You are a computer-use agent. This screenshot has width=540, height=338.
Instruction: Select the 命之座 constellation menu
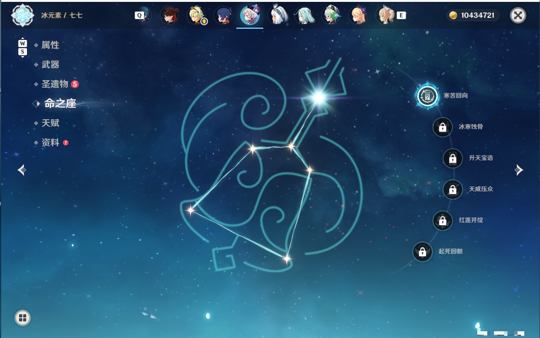60,103
